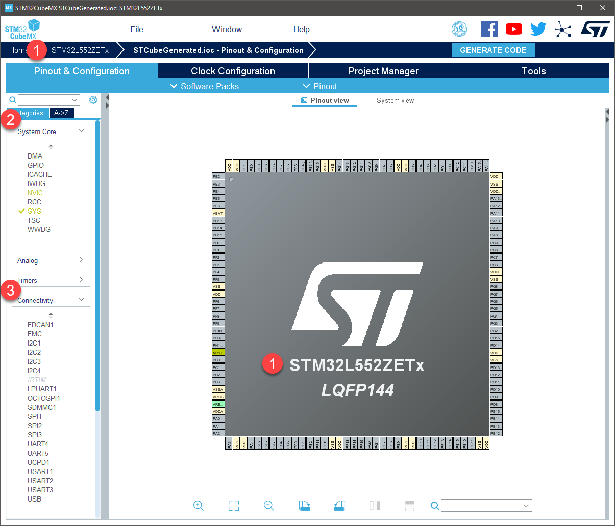Open the YouTube icon link
Image resolution: width=615 pixels, height=526 pixels.
click(514, 29)
